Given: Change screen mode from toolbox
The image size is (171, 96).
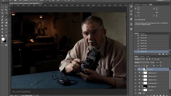Looking at the screenshot, I should tap(6, 45).
